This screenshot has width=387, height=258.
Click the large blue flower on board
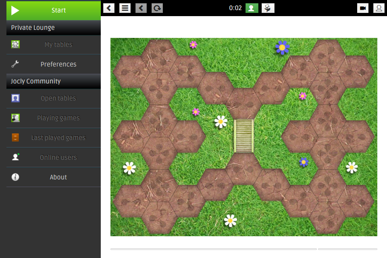tap(282, 48)
